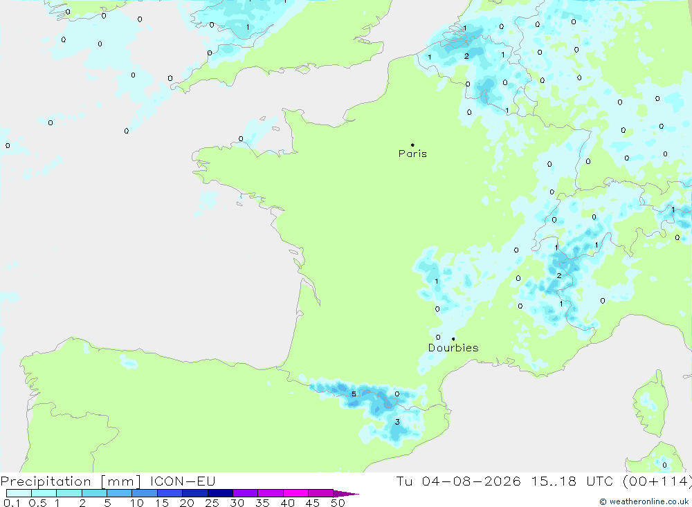Screen dimensions: 692x507
Task: Select the Dourbies location dot marker
Action: pyautogui.click(x=453, y=339)
